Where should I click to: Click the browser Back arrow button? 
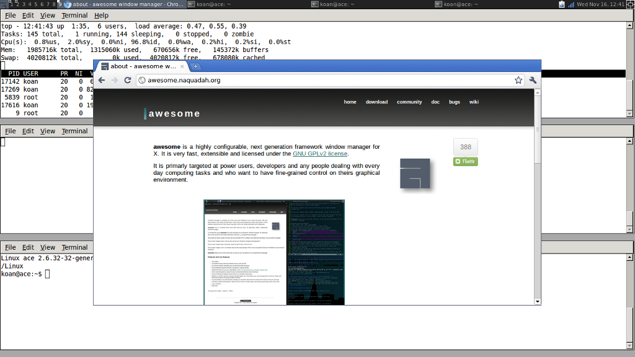tap(102, 80)
